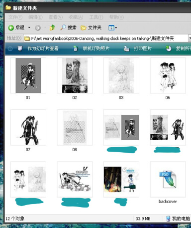The height and width of the screenshot is (228, 191).
Task: Open the 查看(V) menu
Action: point(56,17)
